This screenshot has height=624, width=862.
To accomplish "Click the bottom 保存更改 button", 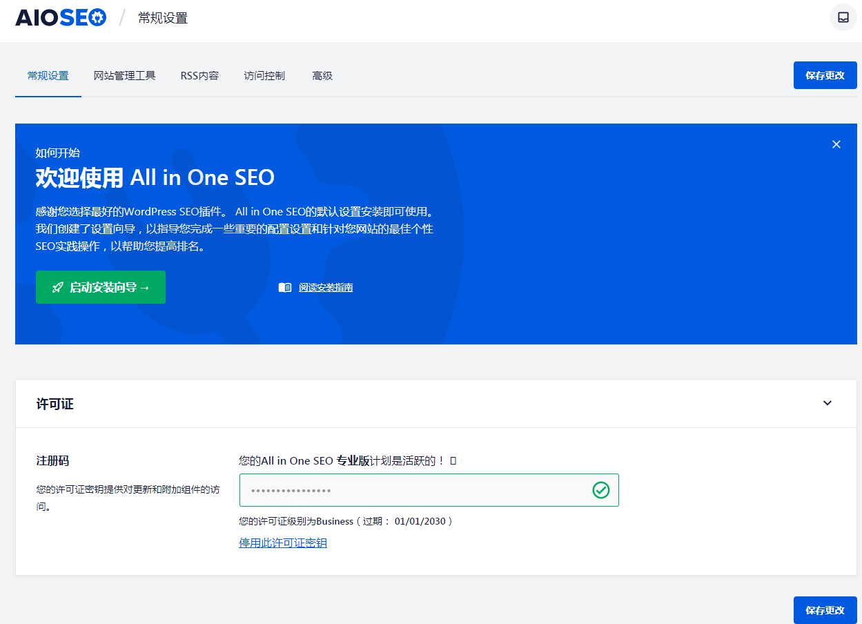I will [825, 610].
